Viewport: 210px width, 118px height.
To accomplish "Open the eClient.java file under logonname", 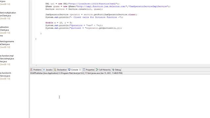I will [5, 44].
